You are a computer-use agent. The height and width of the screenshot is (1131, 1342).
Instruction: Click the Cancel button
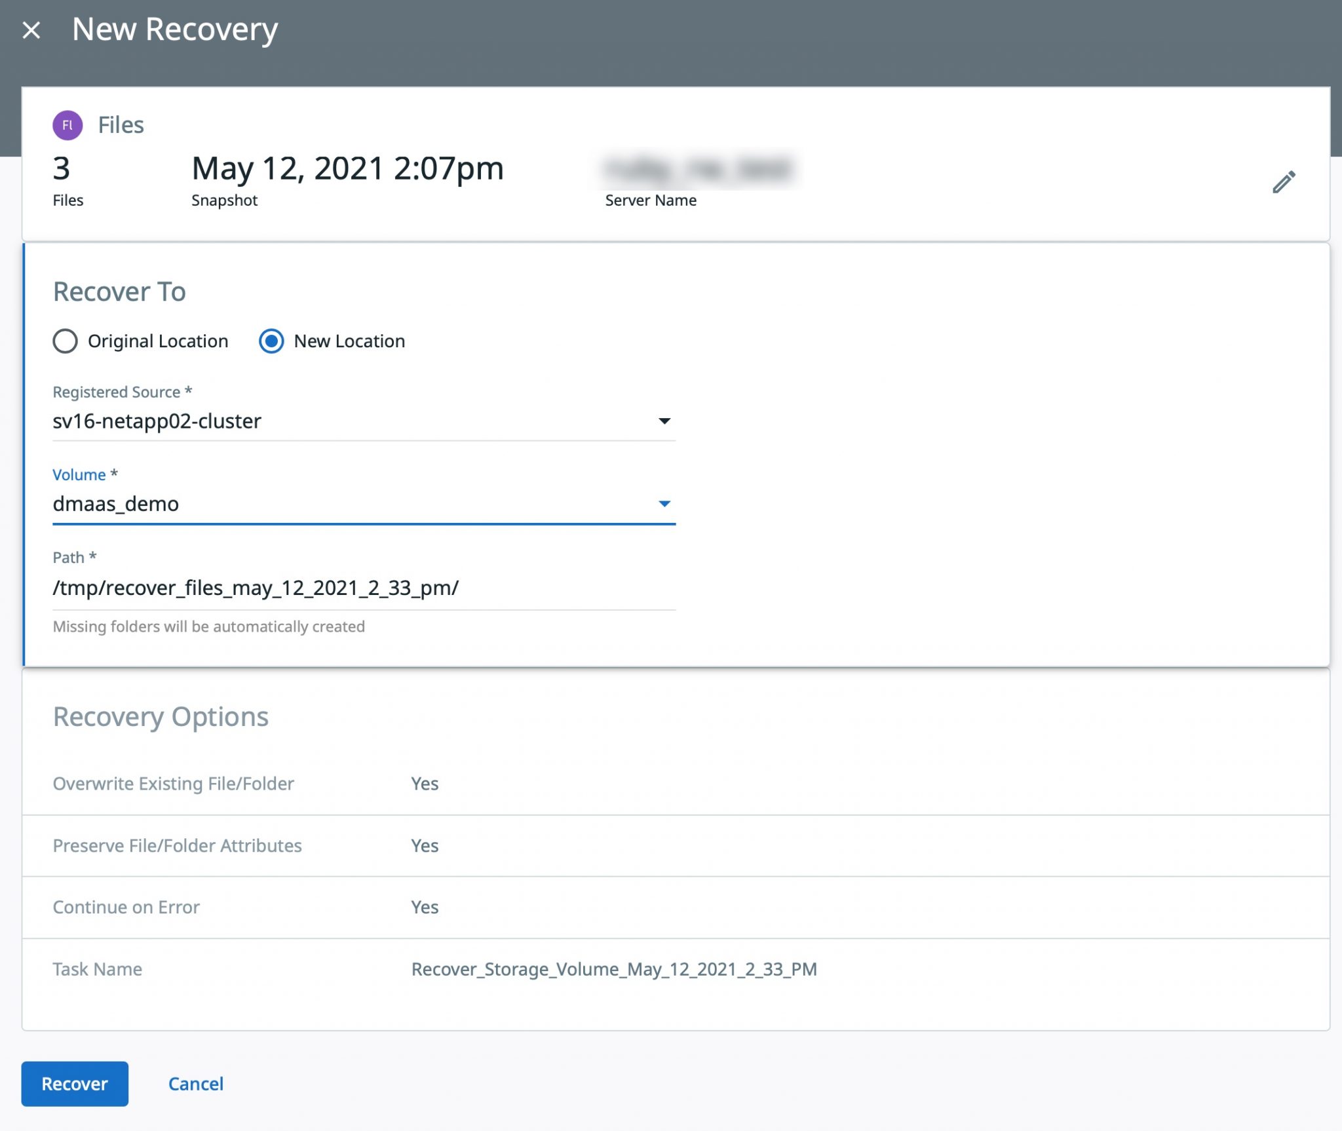(195, 1083)
